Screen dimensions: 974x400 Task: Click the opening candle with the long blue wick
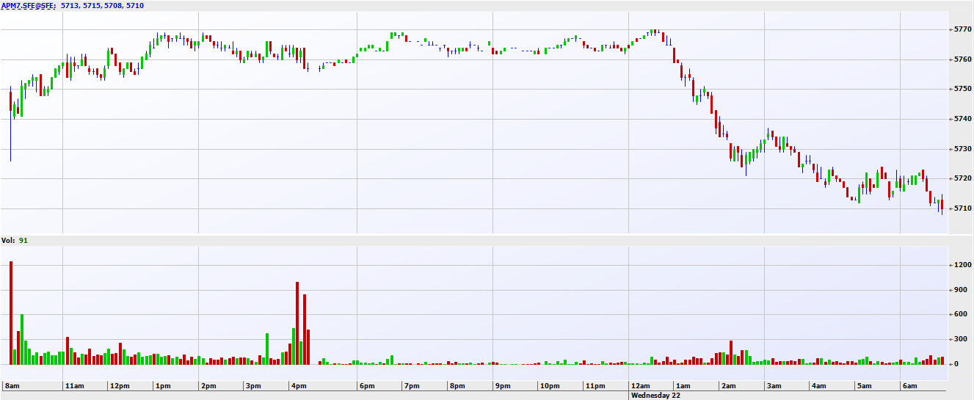(11, 124)
